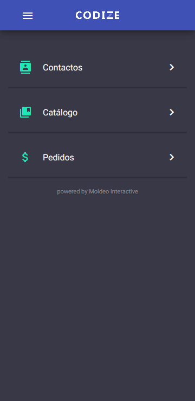Viewport: 195px width, 401px height.
Task: Select the Pedidos menu label
Action: click(58, 158)
